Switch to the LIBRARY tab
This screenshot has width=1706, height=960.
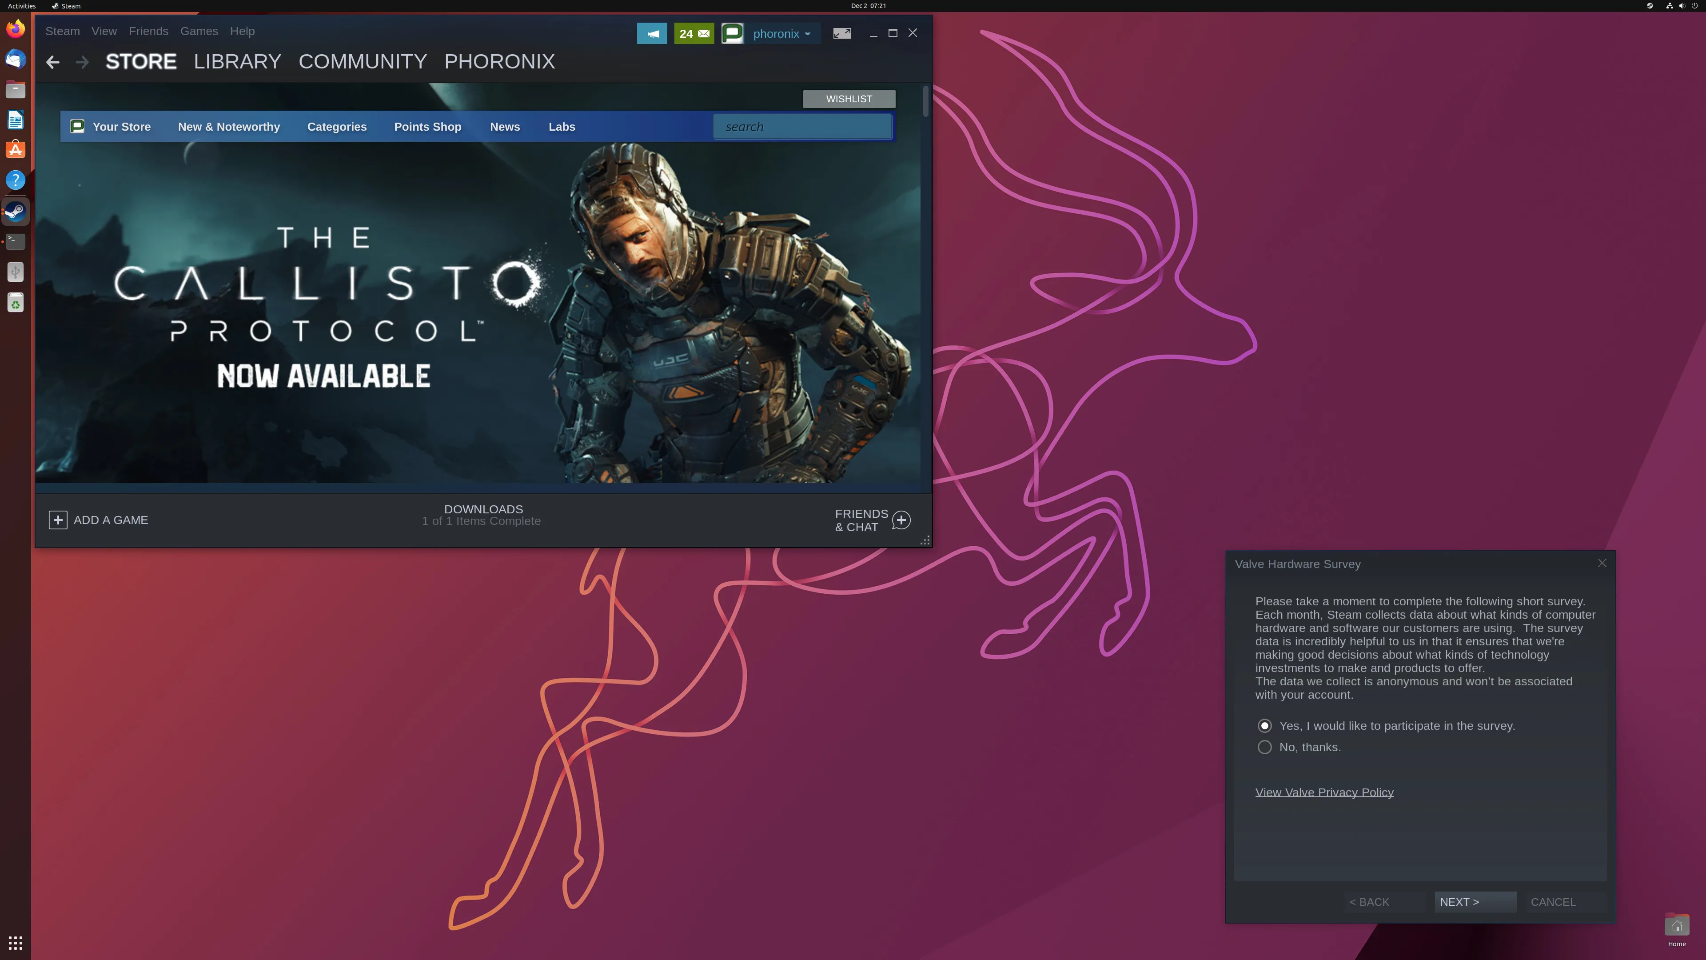click(x=237, y=62)
